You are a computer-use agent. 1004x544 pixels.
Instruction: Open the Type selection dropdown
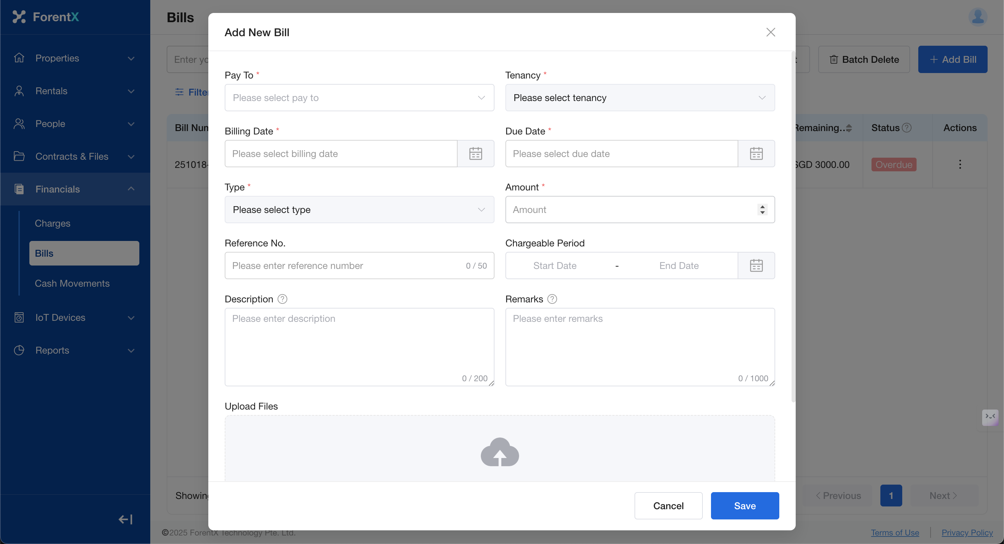coord(359,210)
